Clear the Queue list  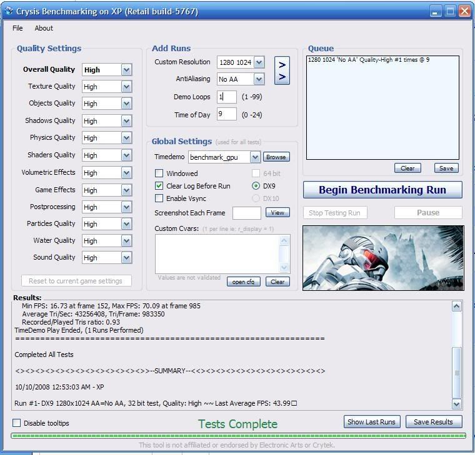pos(407,168)
